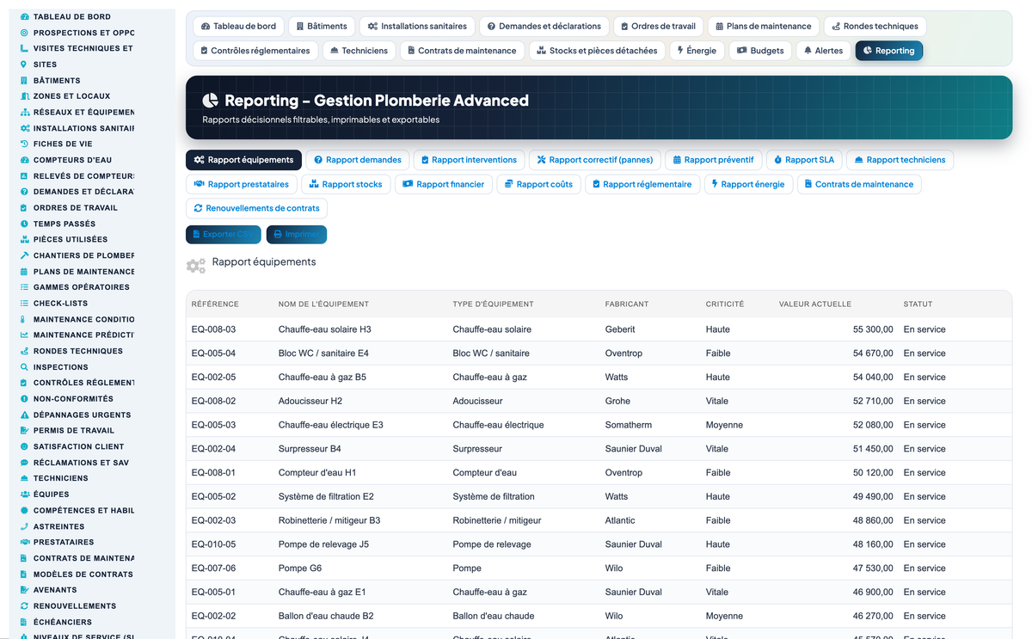The height and width of the screenshot is (639, 1032).
Task: View the Rapport SLA report
Action: click(x=804, y=160)
